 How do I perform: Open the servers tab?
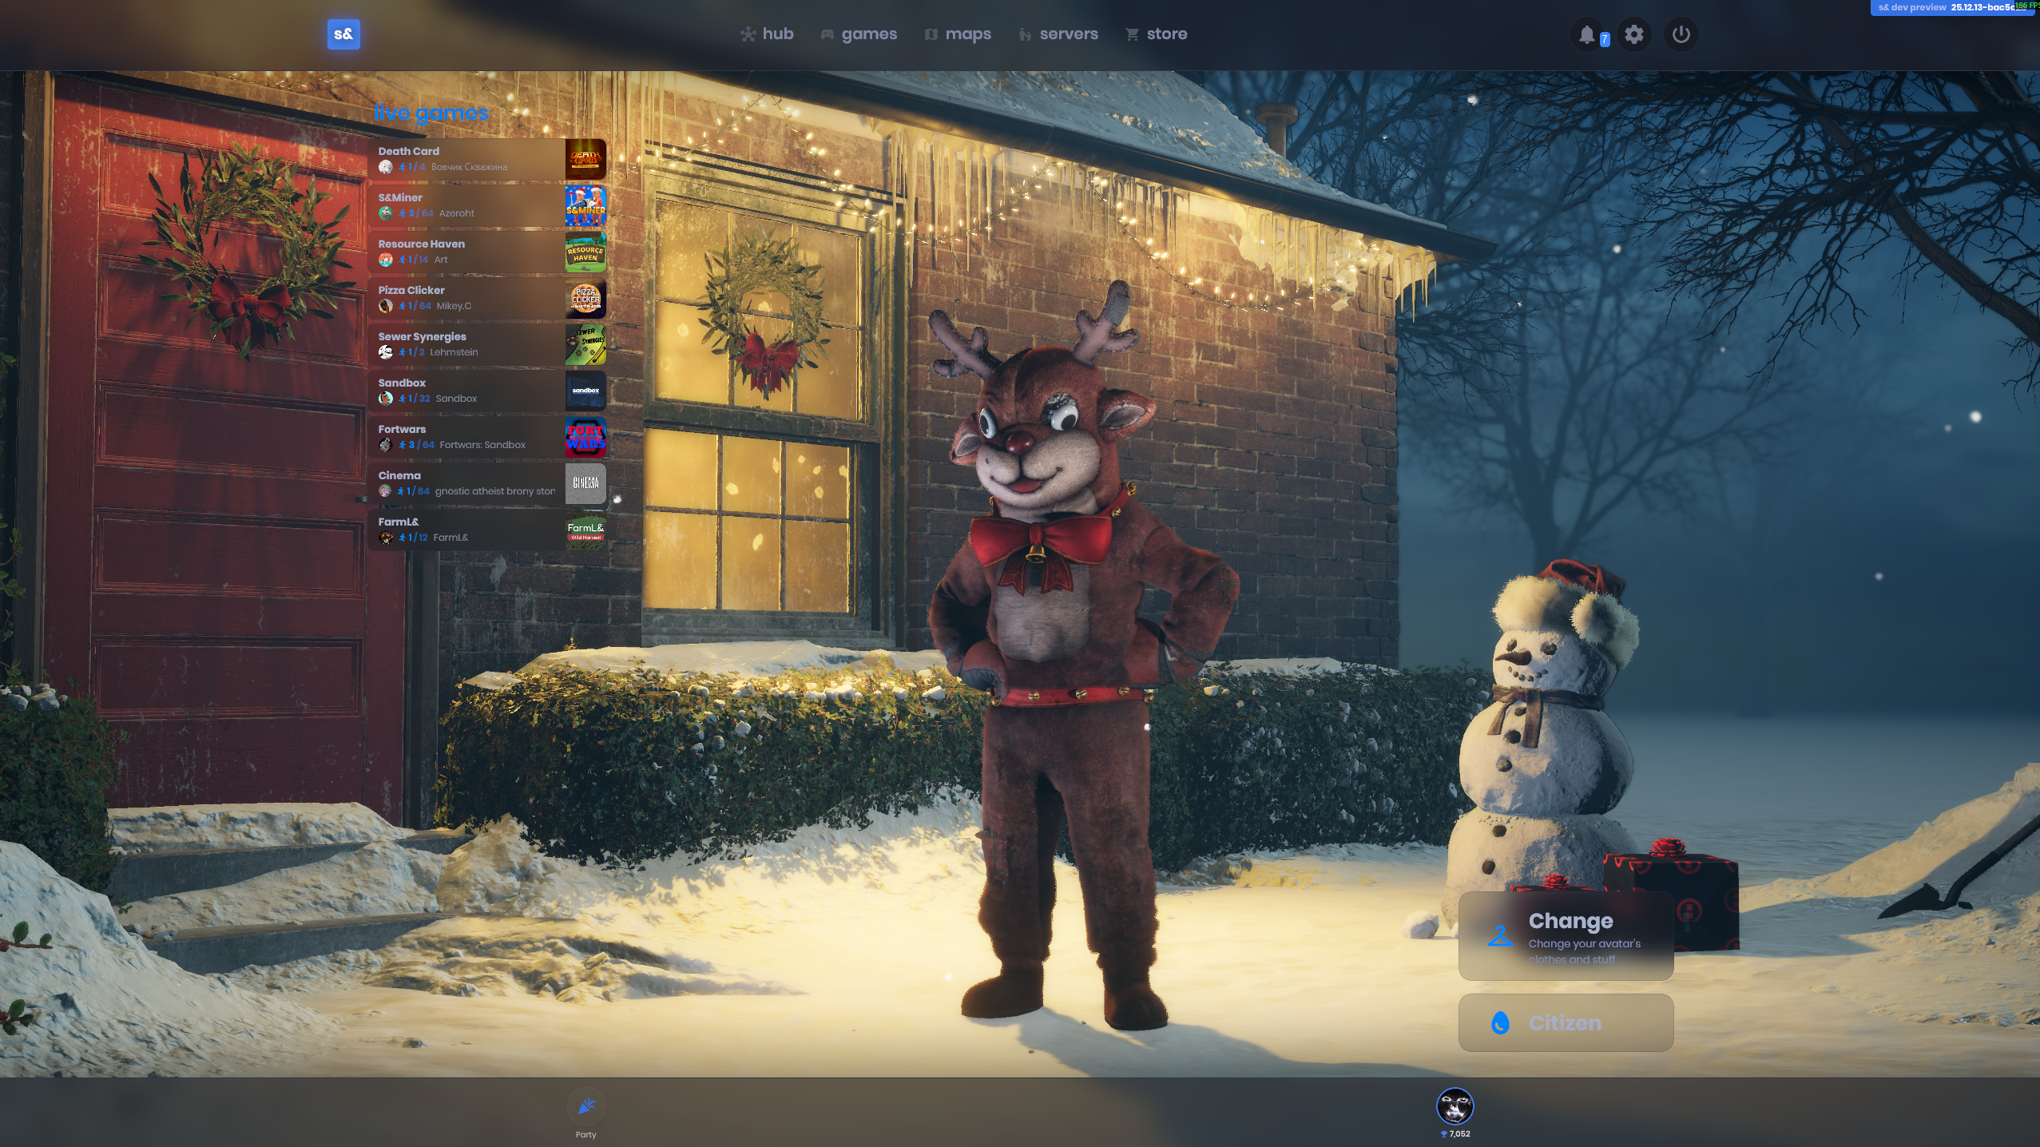[x=1058, y=34]
